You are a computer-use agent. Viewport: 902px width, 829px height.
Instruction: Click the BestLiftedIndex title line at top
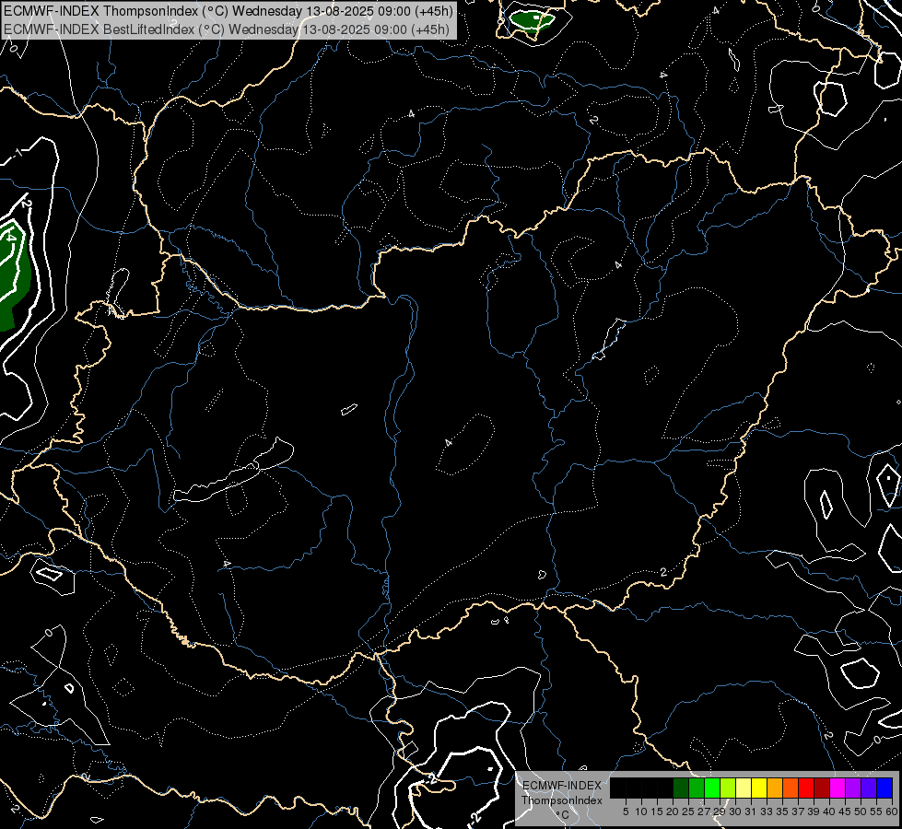(x=227, y=29)
